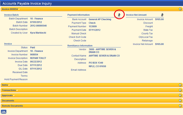Click the Invoice Amount $105.00 value

(x=159, y=19)
